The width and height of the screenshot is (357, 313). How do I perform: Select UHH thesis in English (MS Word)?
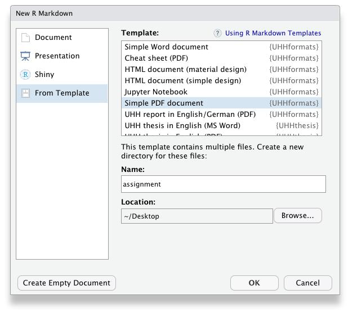coord(182,126)
